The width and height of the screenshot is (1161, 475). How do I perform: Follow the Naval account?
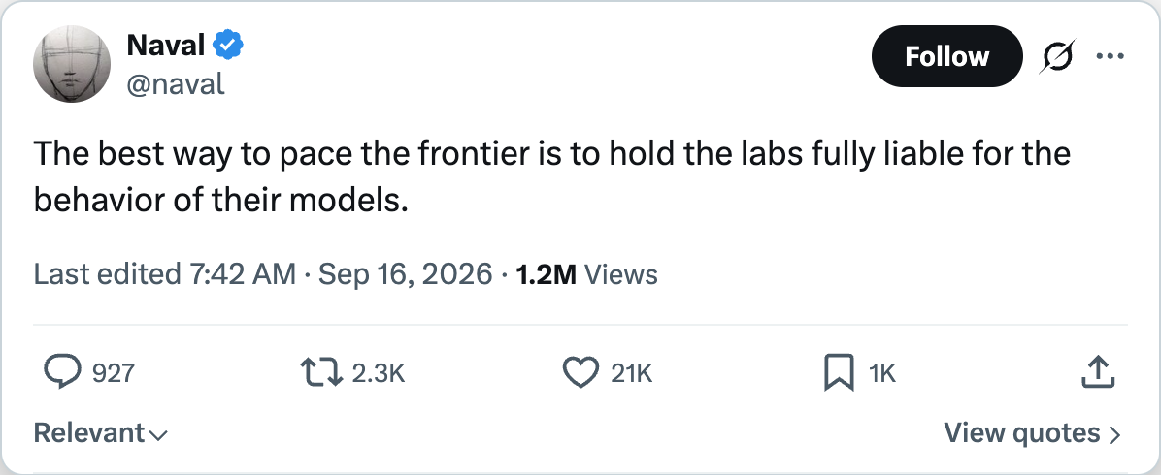click(x=947, y=56)
